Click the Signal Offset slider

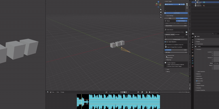176,26
